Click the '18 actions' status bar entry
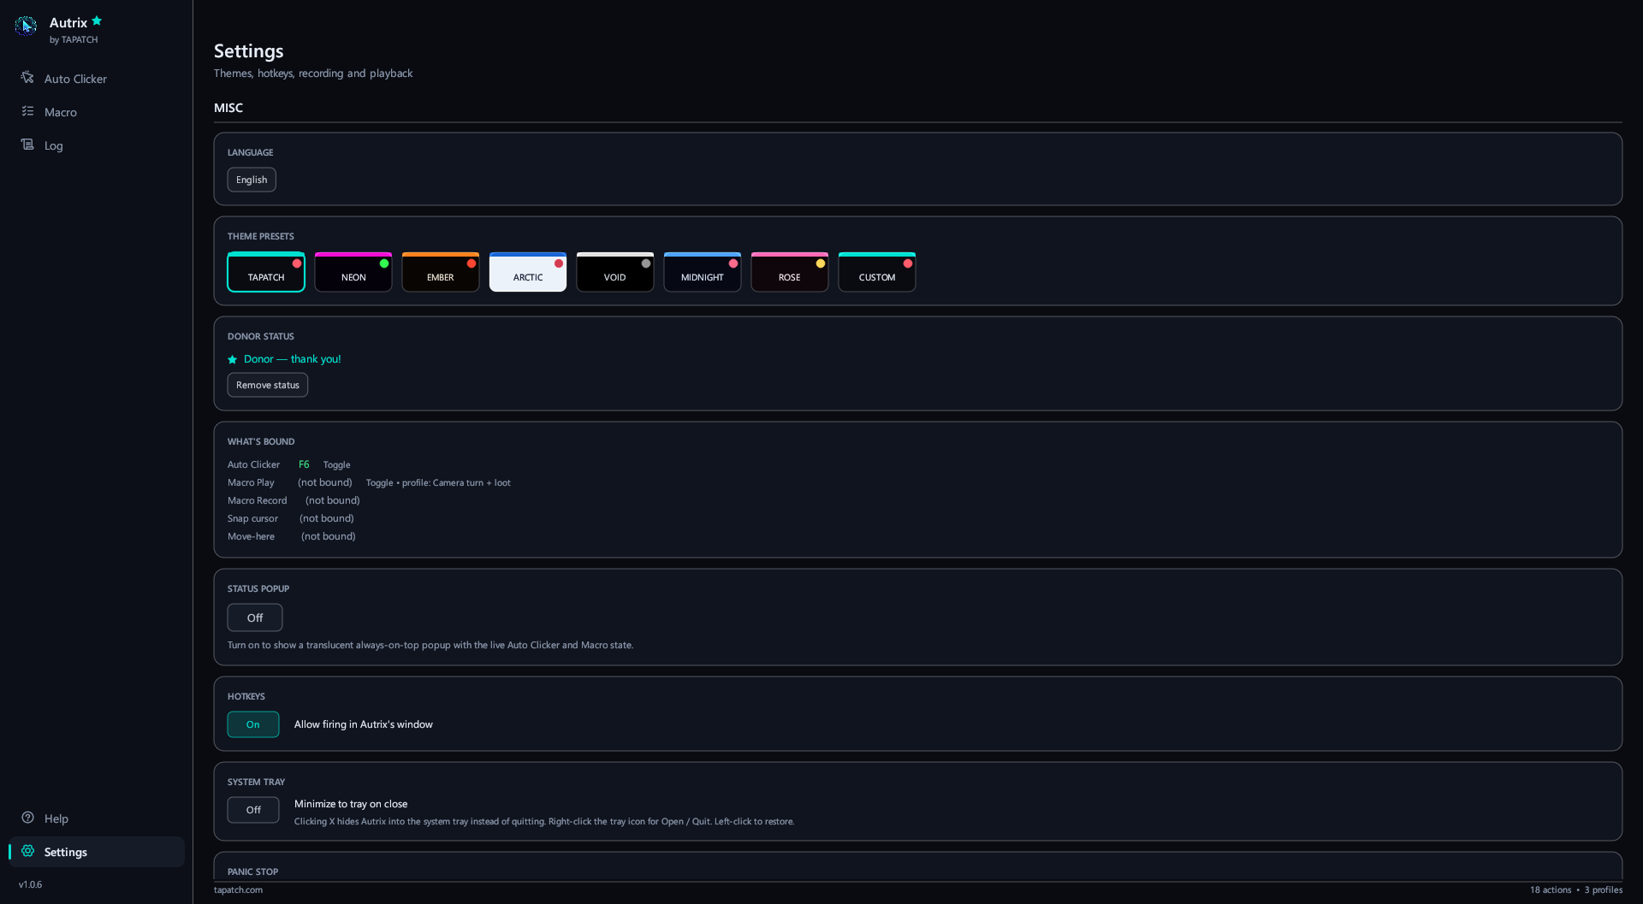The image size is (1643, 904). point(1551,889)
